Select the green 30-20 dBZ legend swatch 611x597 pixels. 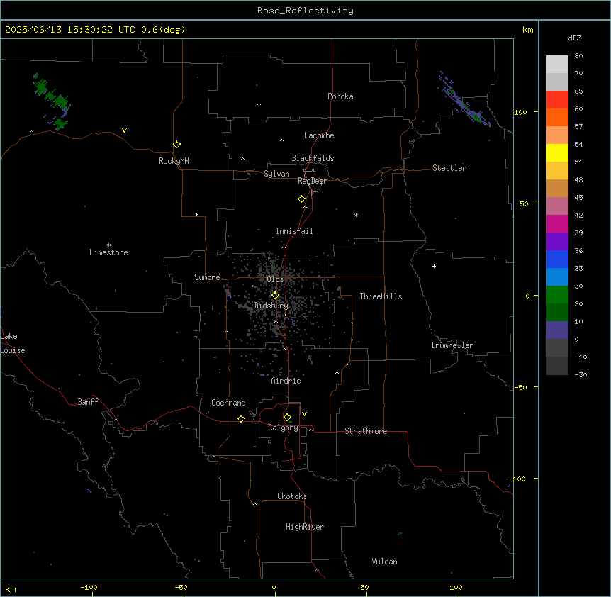tap(557, 295)
